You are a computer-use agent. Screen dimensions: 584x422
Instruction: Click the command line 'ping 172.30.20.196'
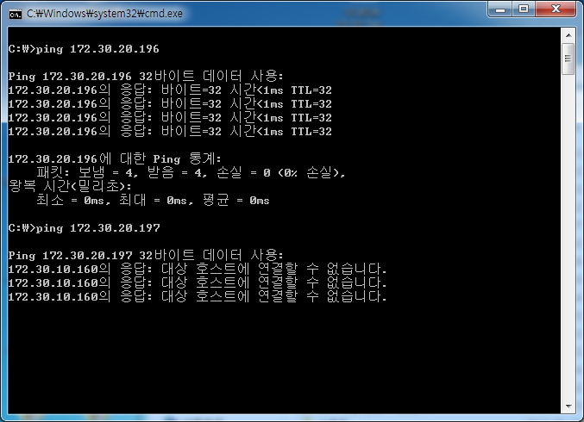[x=84, y=49]
